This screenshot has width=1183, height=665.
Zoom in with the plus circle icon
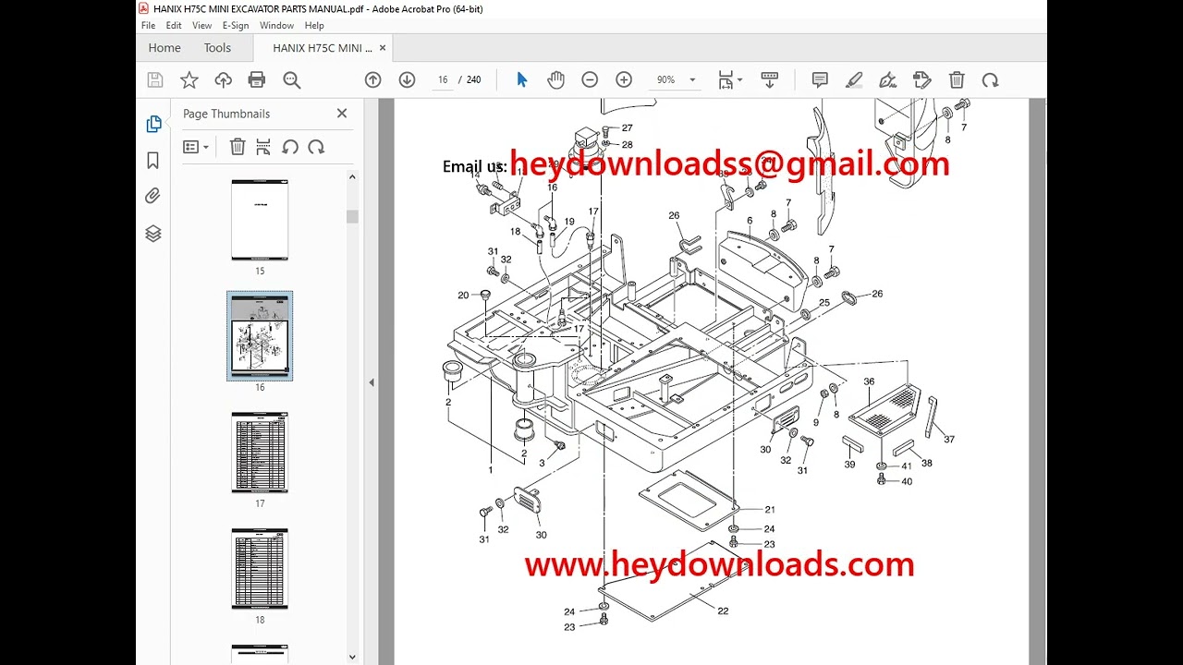click(624, 80)
